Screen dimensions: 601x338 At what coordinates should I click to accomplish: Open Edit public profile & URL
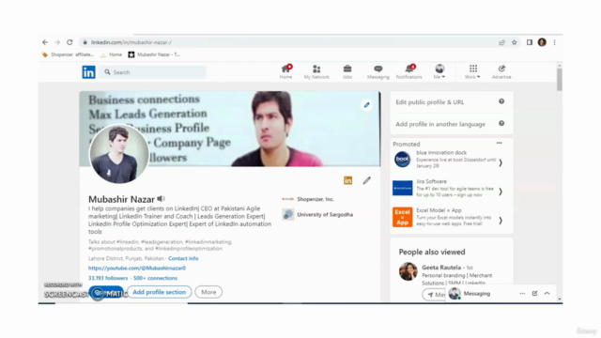point(430,102)
